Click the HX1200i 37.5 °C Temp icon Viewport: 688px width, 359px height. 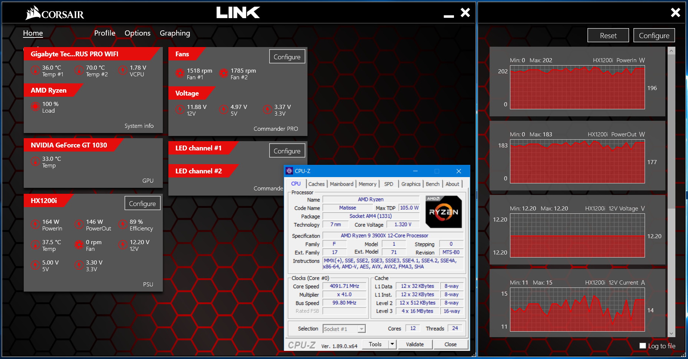35,245
